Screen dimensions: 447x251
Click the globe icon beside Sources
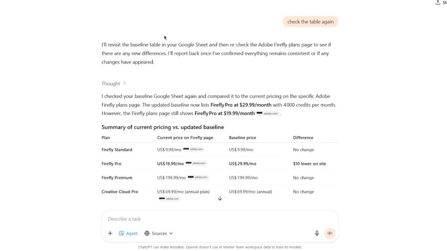147,233
